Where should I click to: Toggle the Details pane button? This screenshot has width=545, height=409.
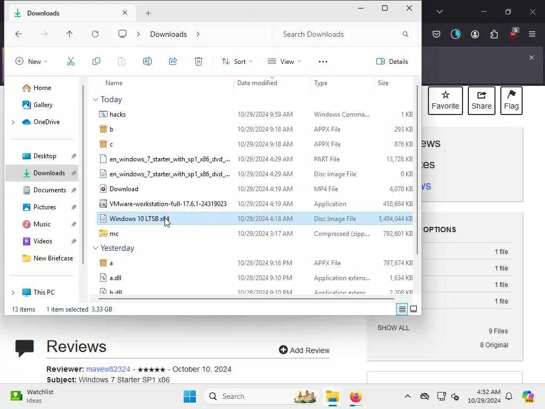pos(392,62)
